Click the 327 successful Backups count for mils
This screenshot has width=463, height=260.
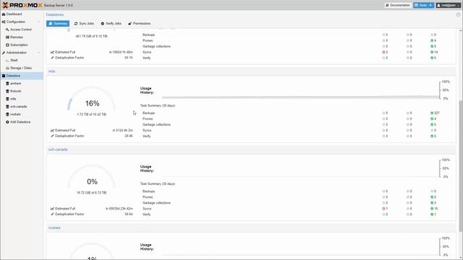[435, 113]
